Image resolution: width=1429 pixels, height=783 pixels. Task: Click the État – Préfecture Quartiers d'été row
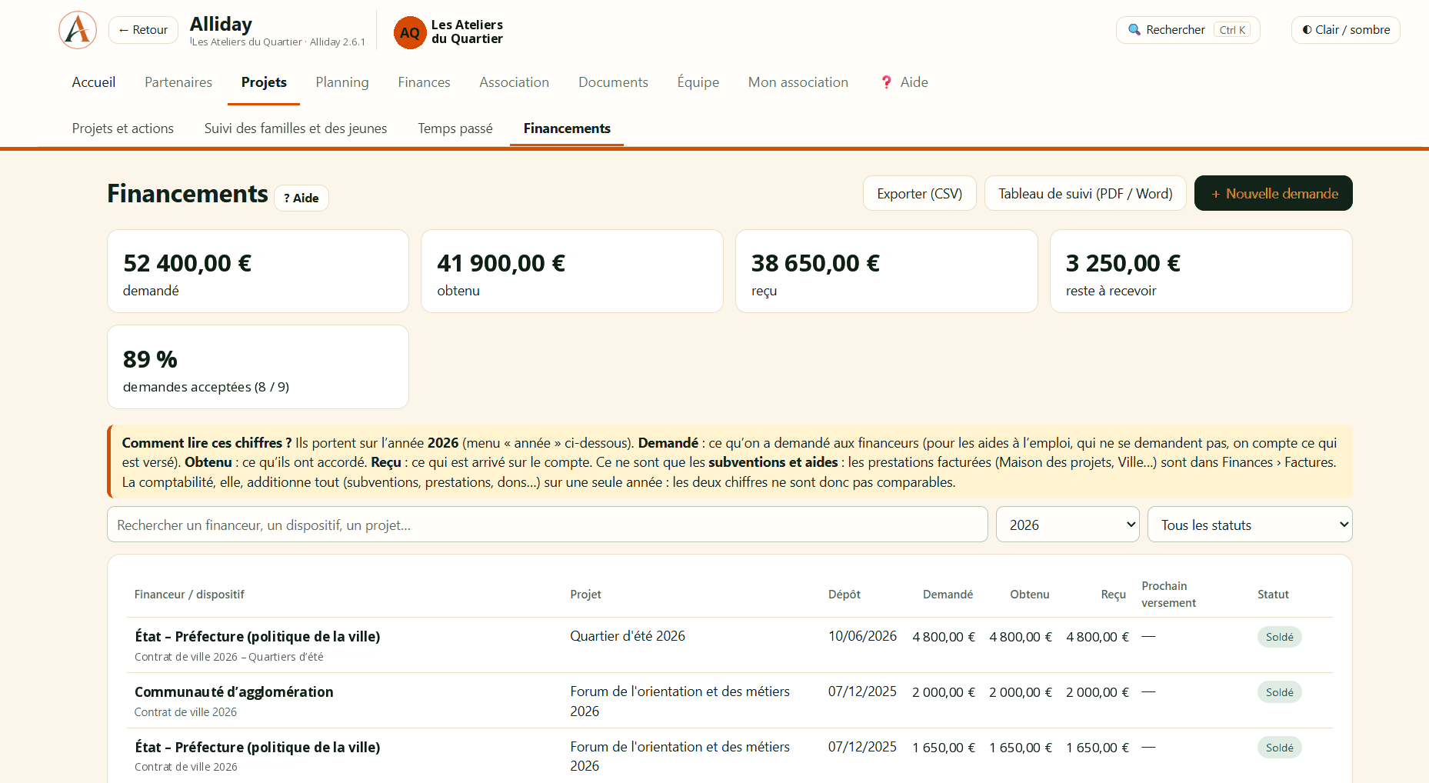tap(730, 645)
